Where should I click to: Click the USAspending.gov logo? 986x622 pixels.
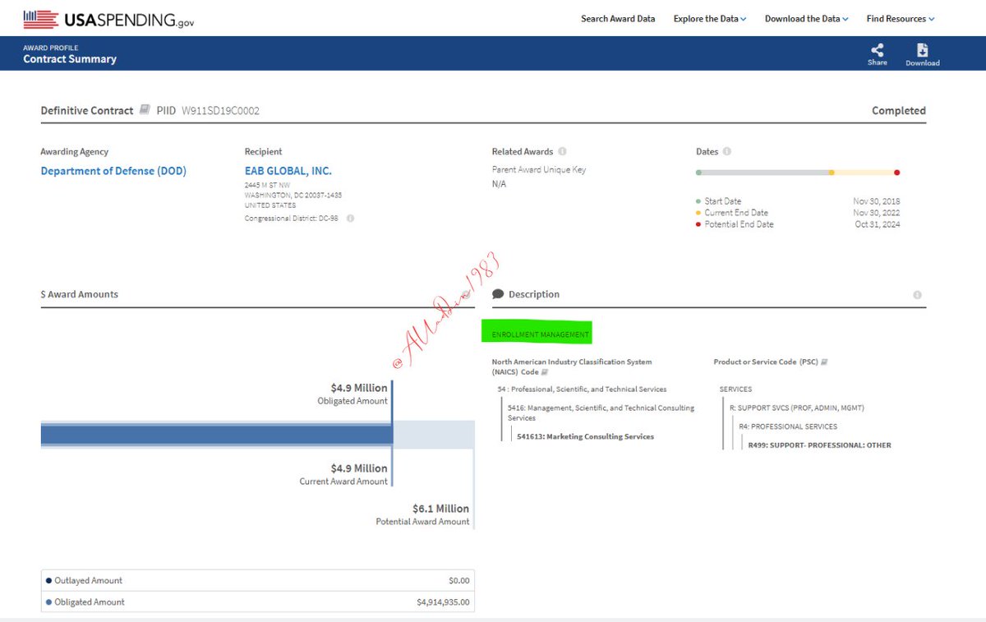[x=109, y=19]
